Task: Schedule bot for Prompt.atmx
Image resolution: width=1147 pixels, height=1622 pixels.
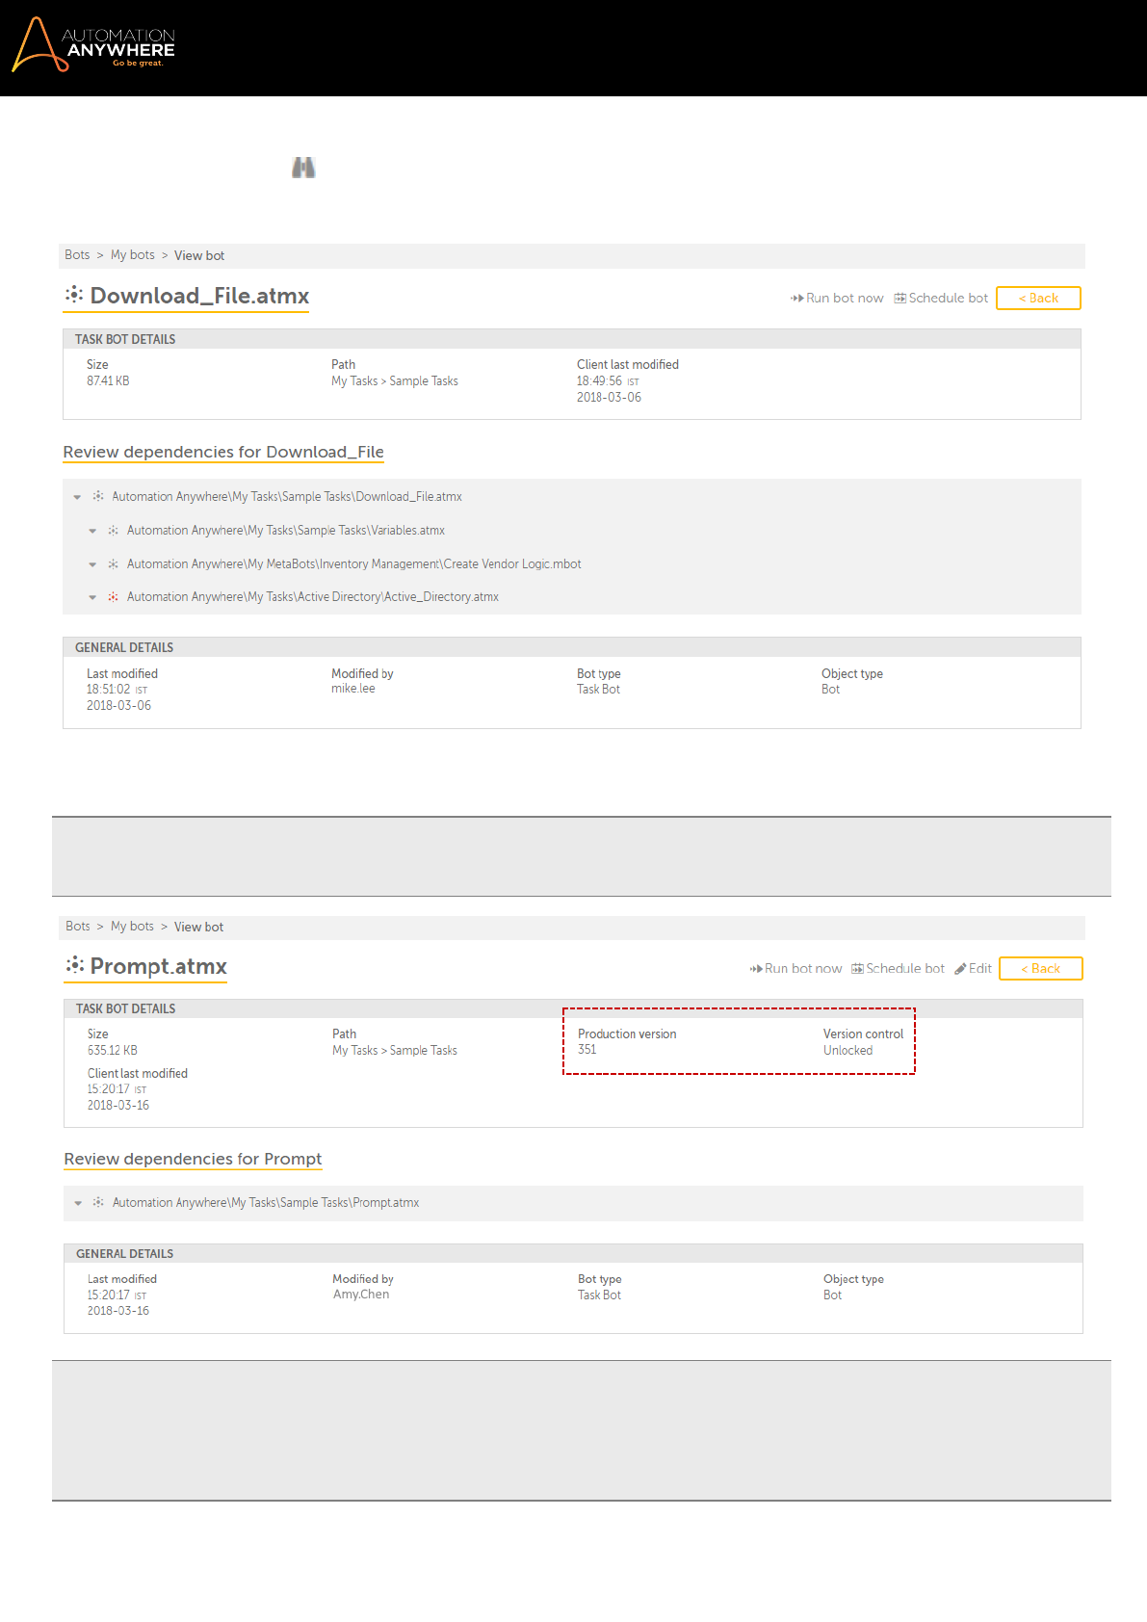Action: coord(898,969)
